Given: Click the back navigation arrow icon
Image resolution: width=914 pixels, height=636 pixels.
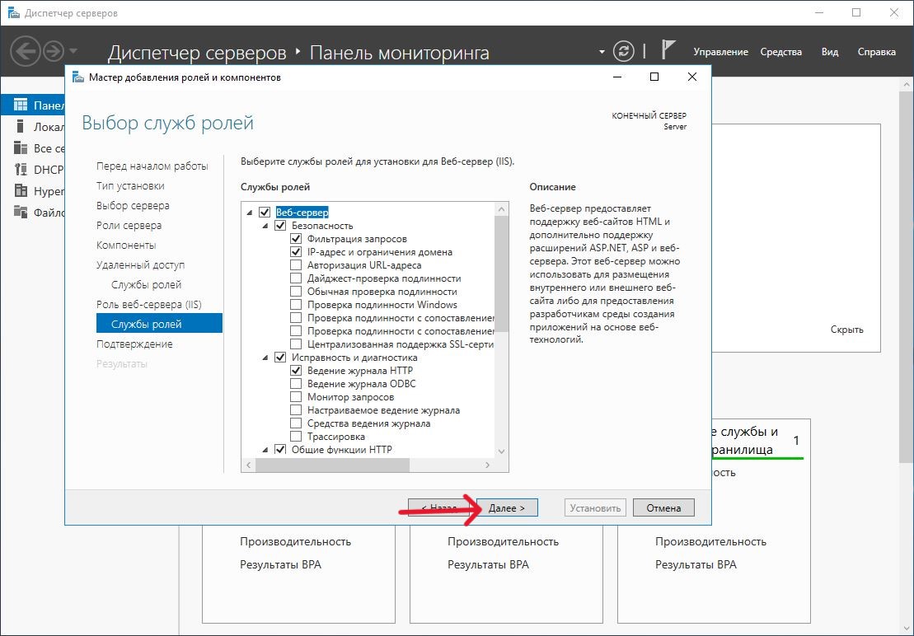Looking at the screenshot, I should tap(26, 52).
